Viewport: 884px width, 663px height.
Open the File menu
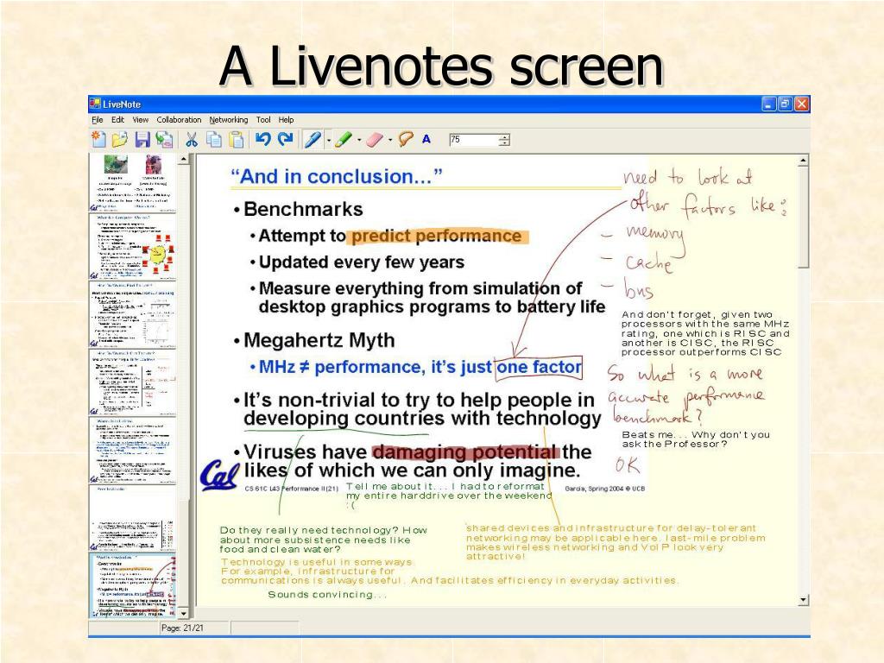click(98, 119)
